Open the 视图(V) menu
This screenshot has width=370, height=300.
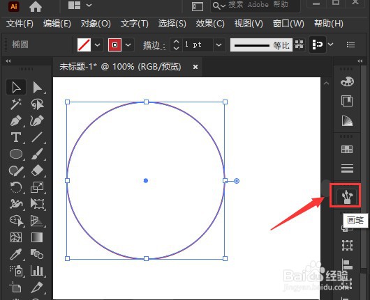click(249, 24)
